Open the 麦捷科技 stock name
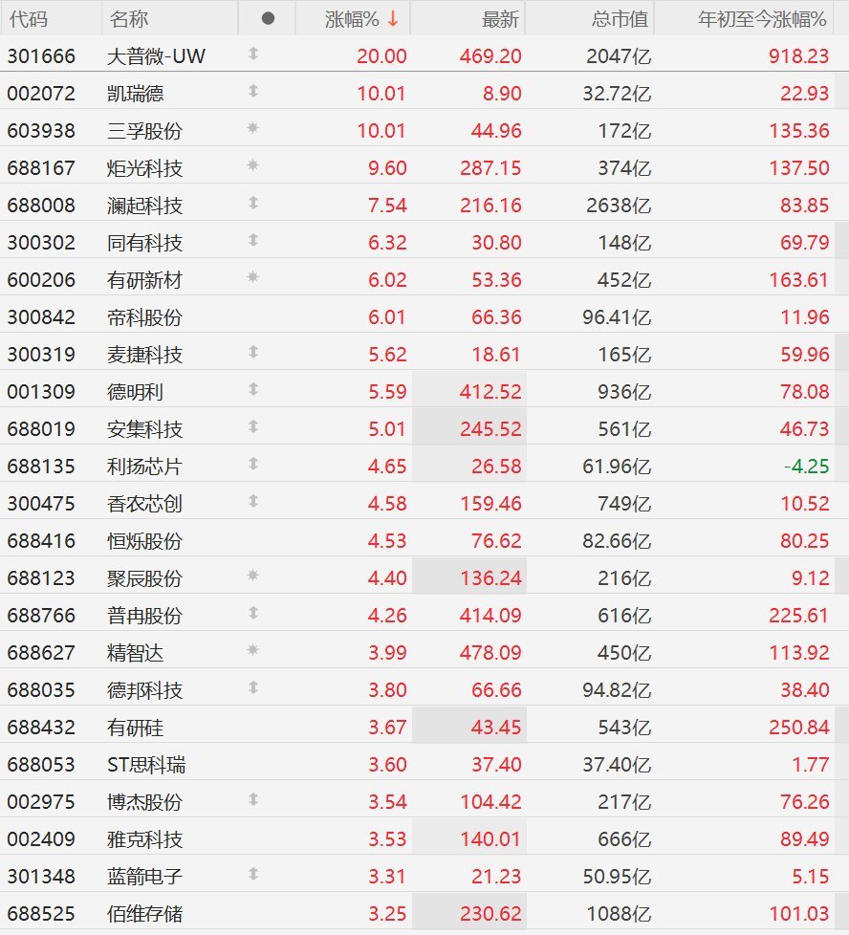The height and width of the screenshot is (935, 849). (145, 354)
